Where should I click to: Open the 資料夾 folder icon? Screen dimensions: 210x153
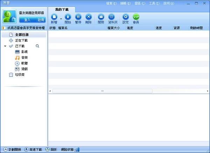111,17
